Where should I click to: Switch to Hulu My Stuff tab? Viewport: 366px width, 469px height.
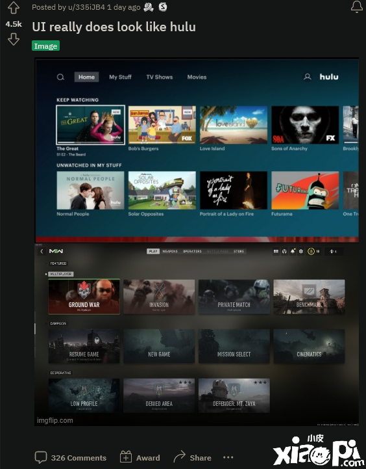pyautogui.click(x=120, y=77)
